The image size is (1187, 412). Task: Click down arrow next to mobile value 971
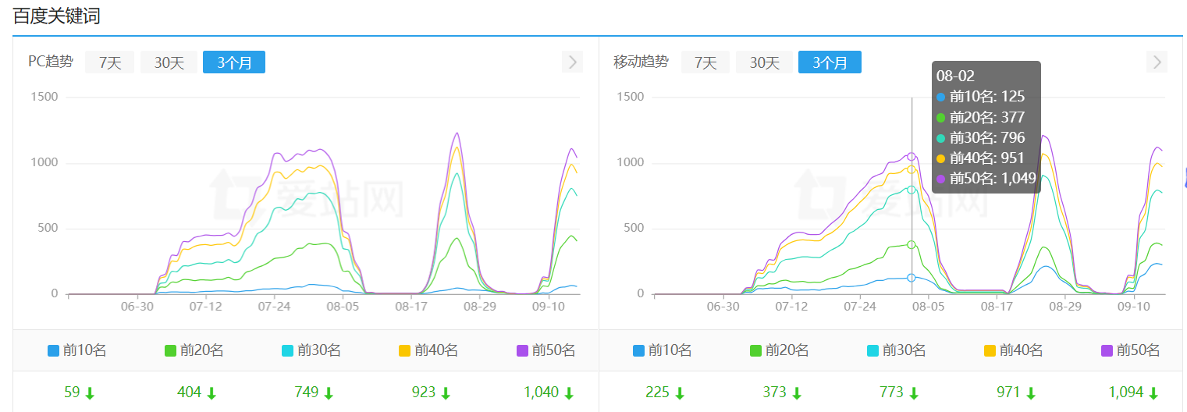point(1030,393)
